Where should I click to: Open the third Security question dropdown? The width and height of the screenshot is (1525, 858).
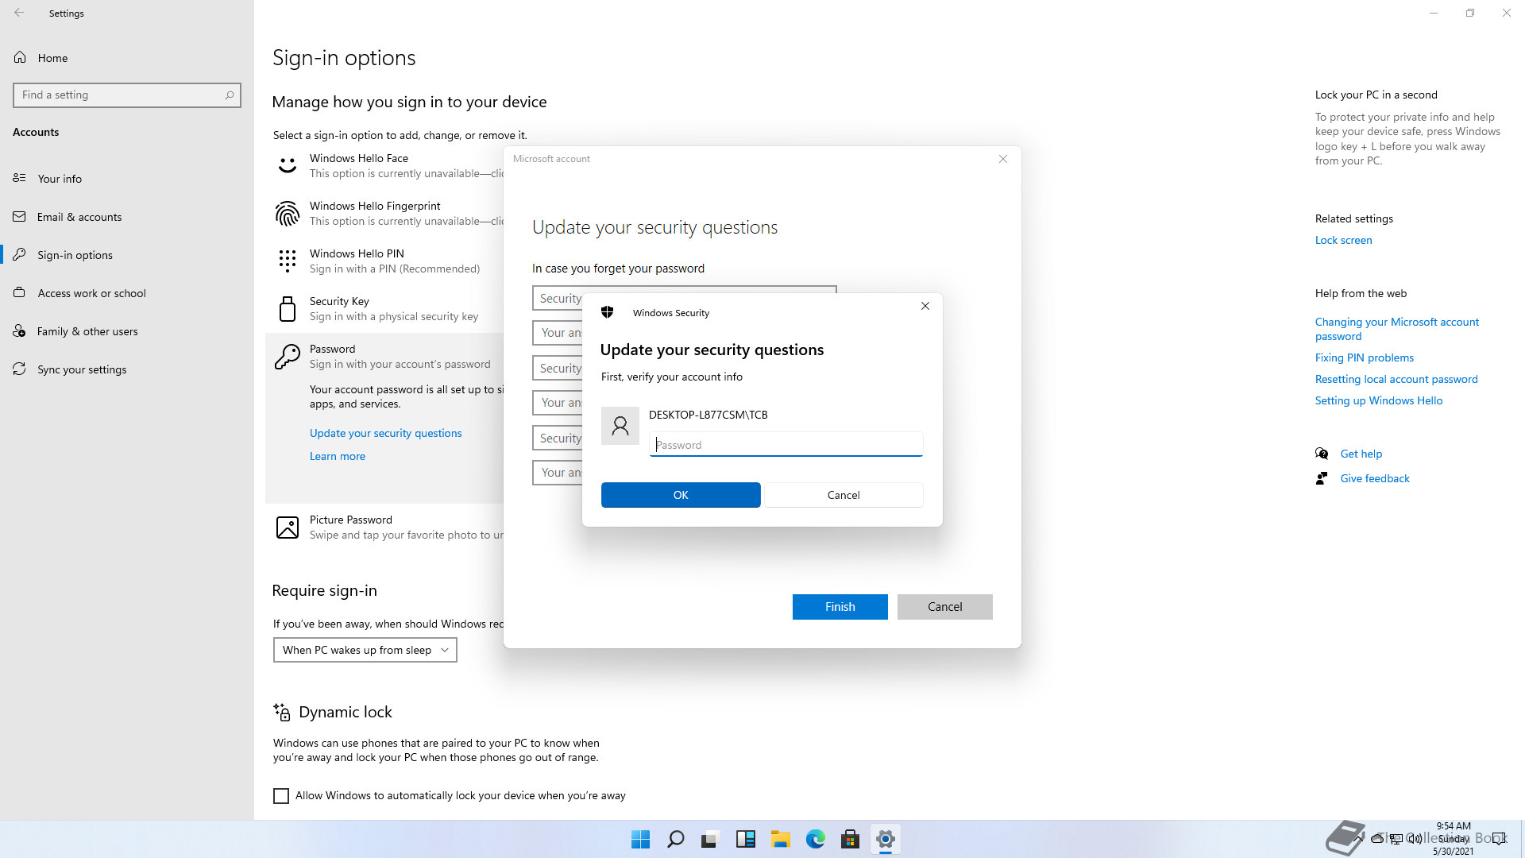[x=558, y=438]
